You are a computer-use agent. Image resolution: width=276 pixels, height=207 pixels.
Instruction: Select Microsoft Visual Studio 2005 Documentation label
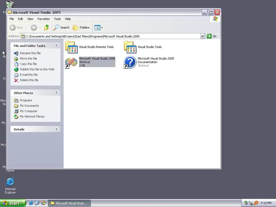(x=156, y=60)
